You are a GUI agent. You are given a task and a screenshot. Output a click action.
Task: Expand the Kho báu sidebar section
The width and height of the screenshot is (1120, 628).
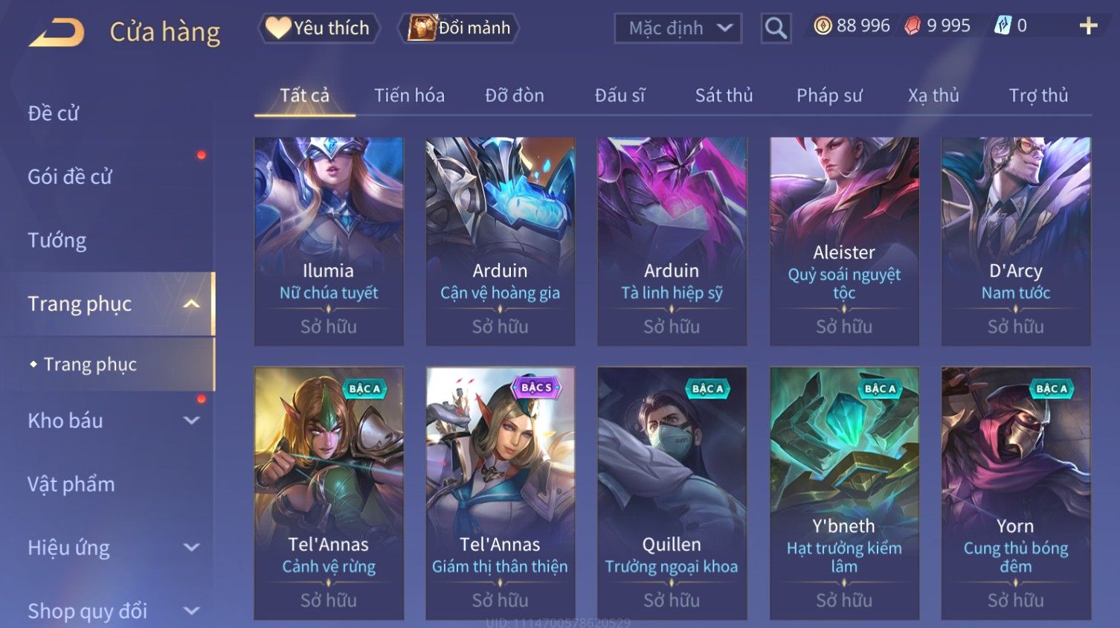[191, 420]
